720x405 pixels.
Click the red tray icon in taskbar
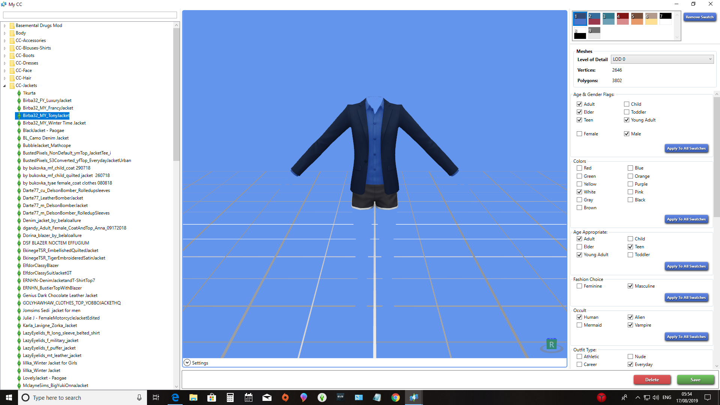[601, 397]
